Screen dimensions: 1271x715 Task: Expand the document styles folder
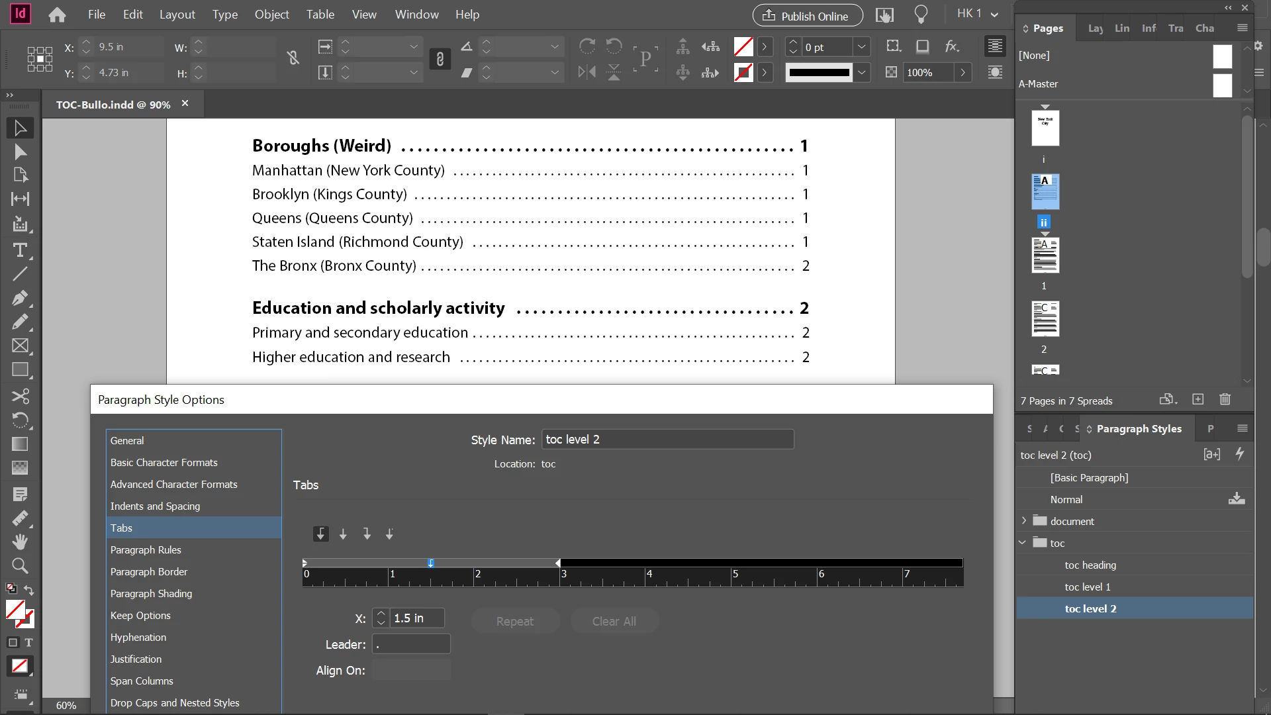click(1023, 521)
